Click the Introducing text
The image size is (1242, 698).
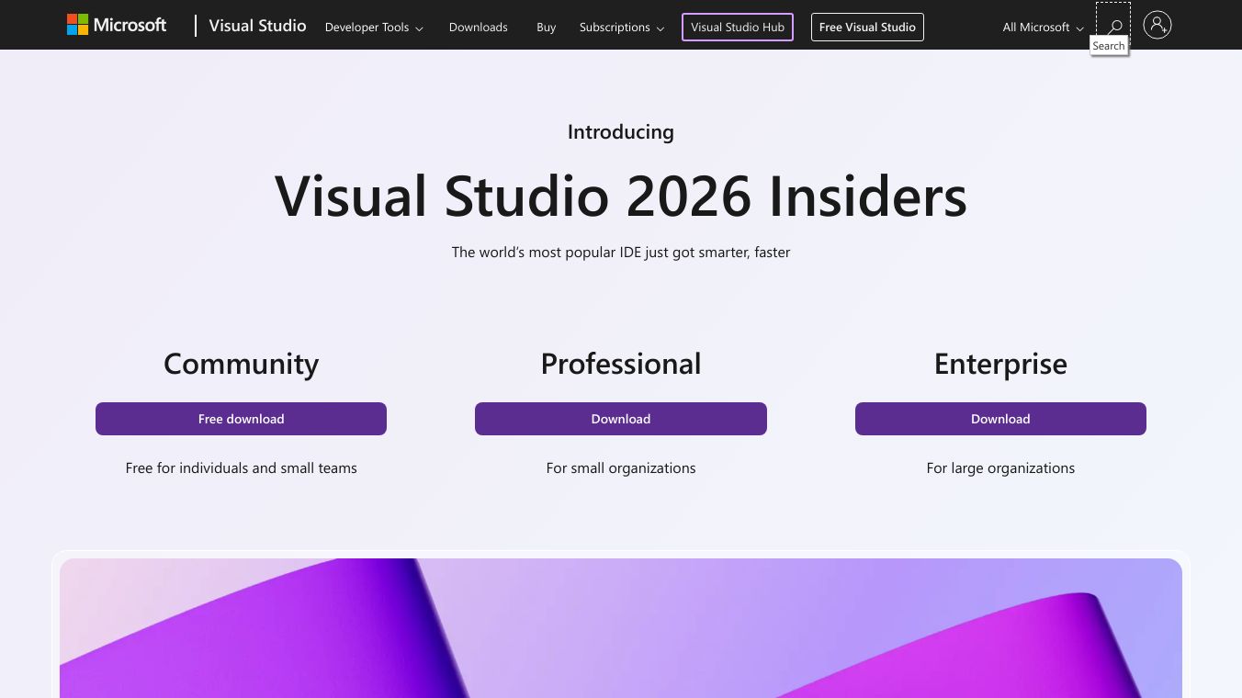[x=621, y=132]
